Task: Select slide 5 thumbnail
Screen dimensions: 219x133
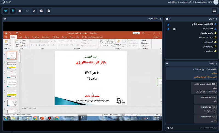Action: tap(12, 84)
